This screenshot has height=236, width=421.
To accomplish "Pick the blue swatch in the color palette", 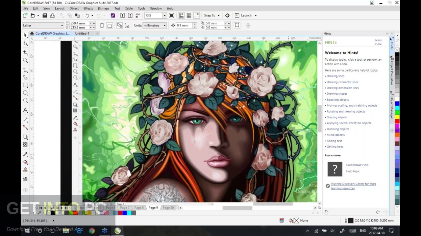I will point(397,104).
